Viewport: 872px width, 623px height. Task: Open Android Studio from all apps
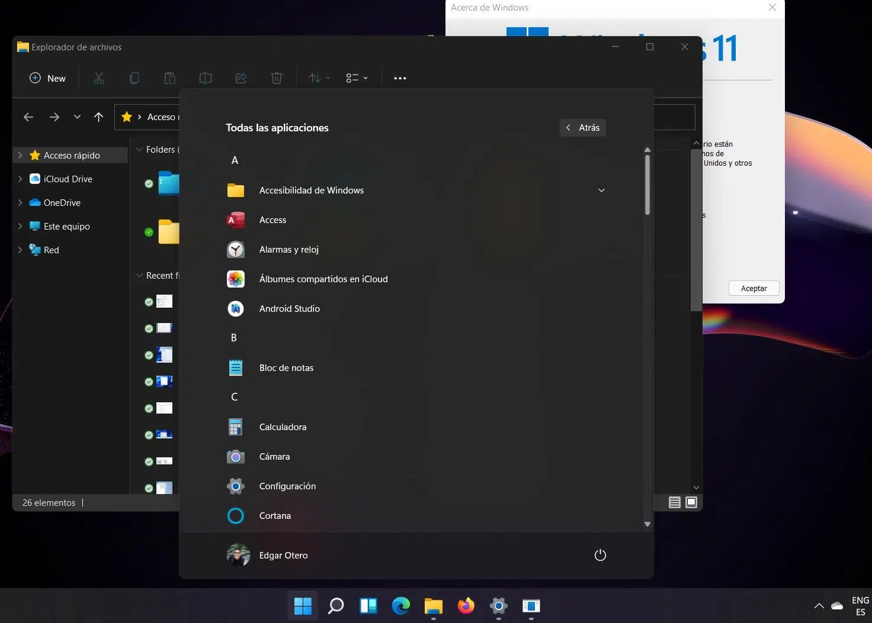pos(289,309)
